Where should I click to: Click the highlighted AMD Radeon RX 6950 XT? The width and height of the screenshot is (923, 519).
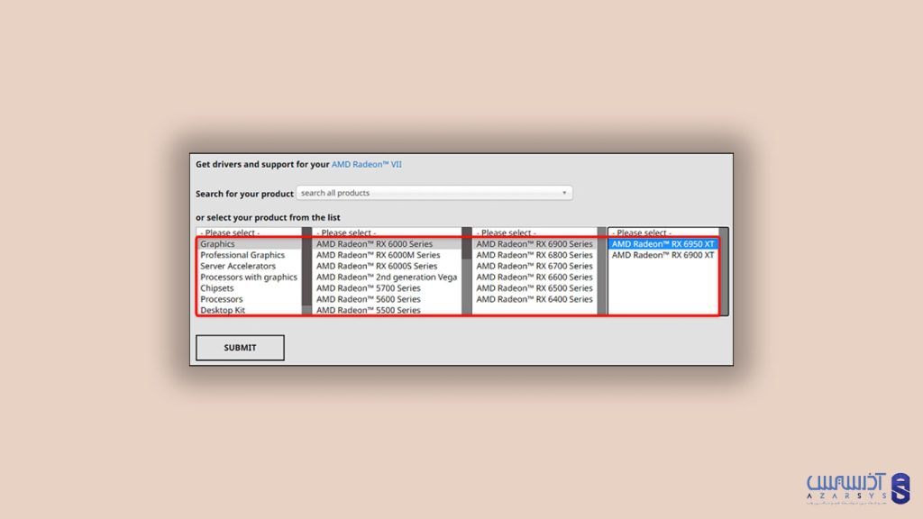667,243
